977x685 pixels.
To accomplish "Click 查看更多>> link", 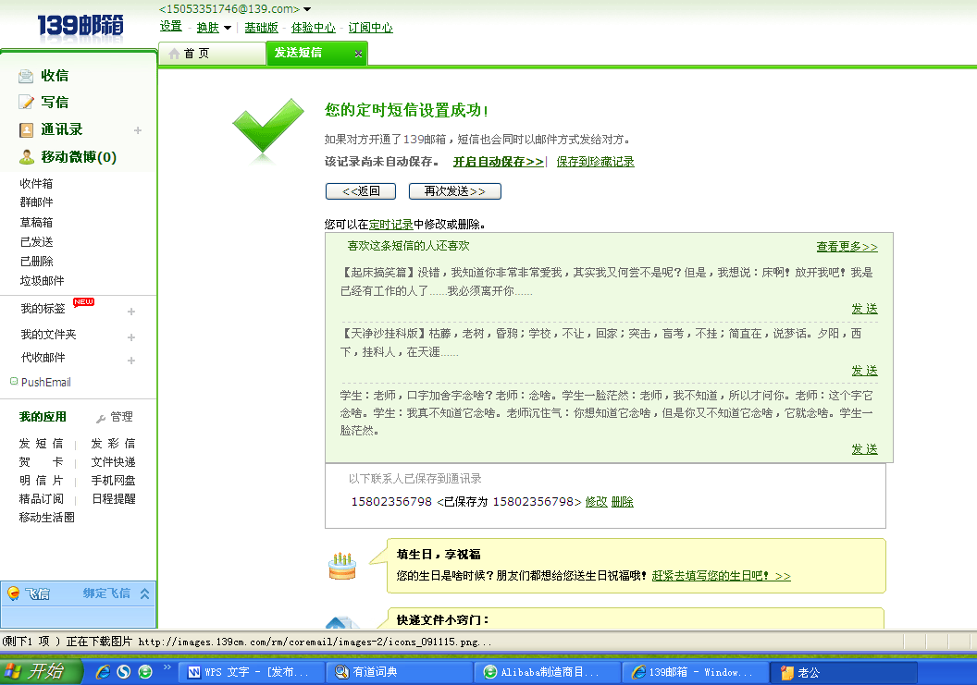I will point(847,247).
